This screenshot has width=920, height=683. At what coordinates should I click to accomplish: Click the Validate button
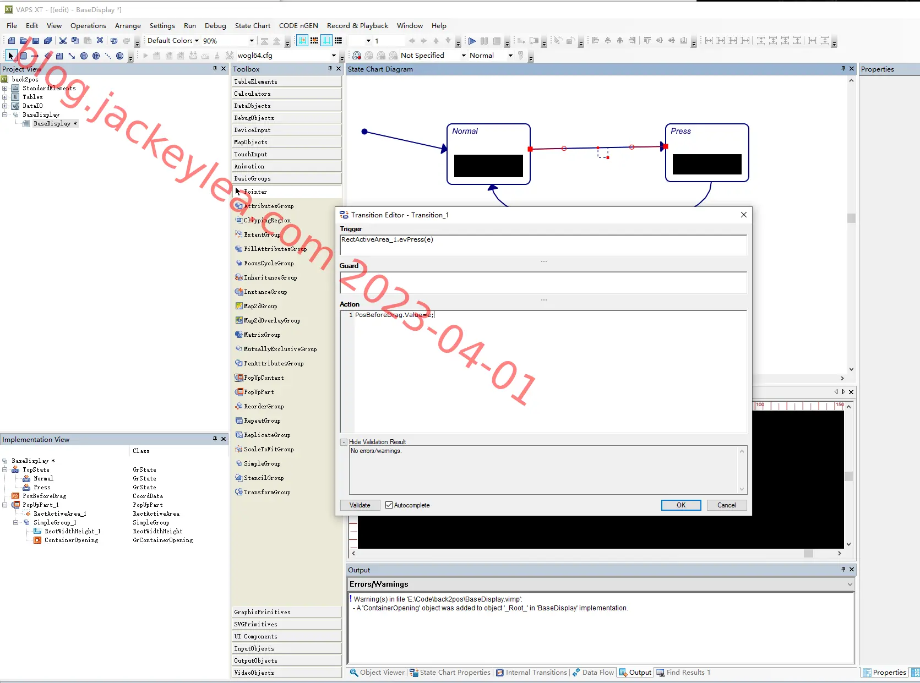coord(360,505)
